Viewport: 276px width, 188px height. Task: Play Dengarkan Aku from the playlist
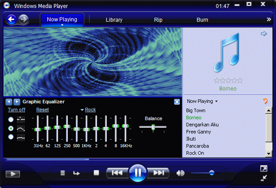point(202,125)
